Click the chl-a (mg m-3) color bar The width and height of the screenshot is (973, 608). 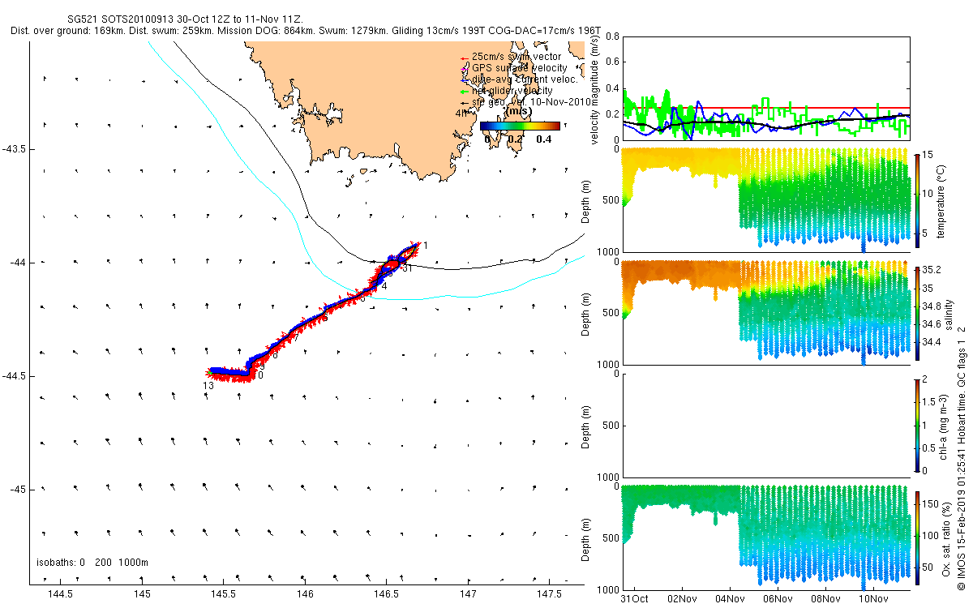918,424
